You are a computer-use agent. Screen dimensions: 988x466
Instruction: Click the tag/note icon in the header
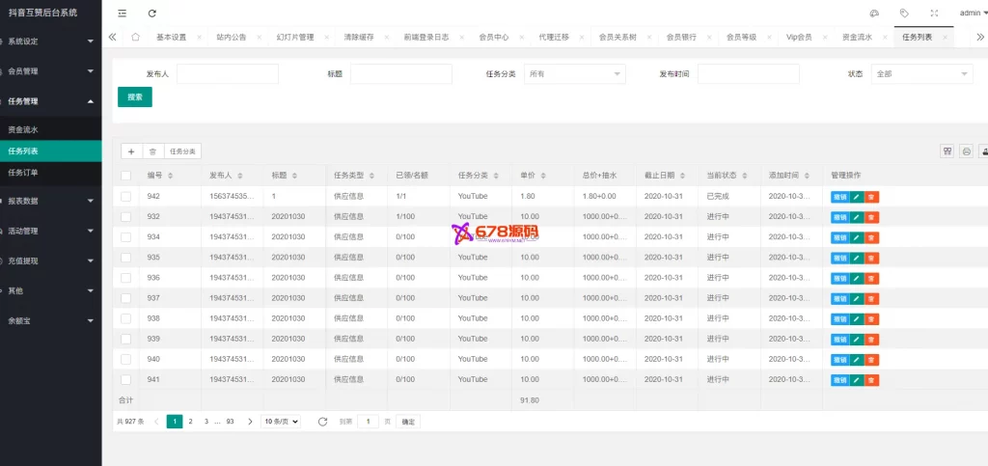point(904,14)
